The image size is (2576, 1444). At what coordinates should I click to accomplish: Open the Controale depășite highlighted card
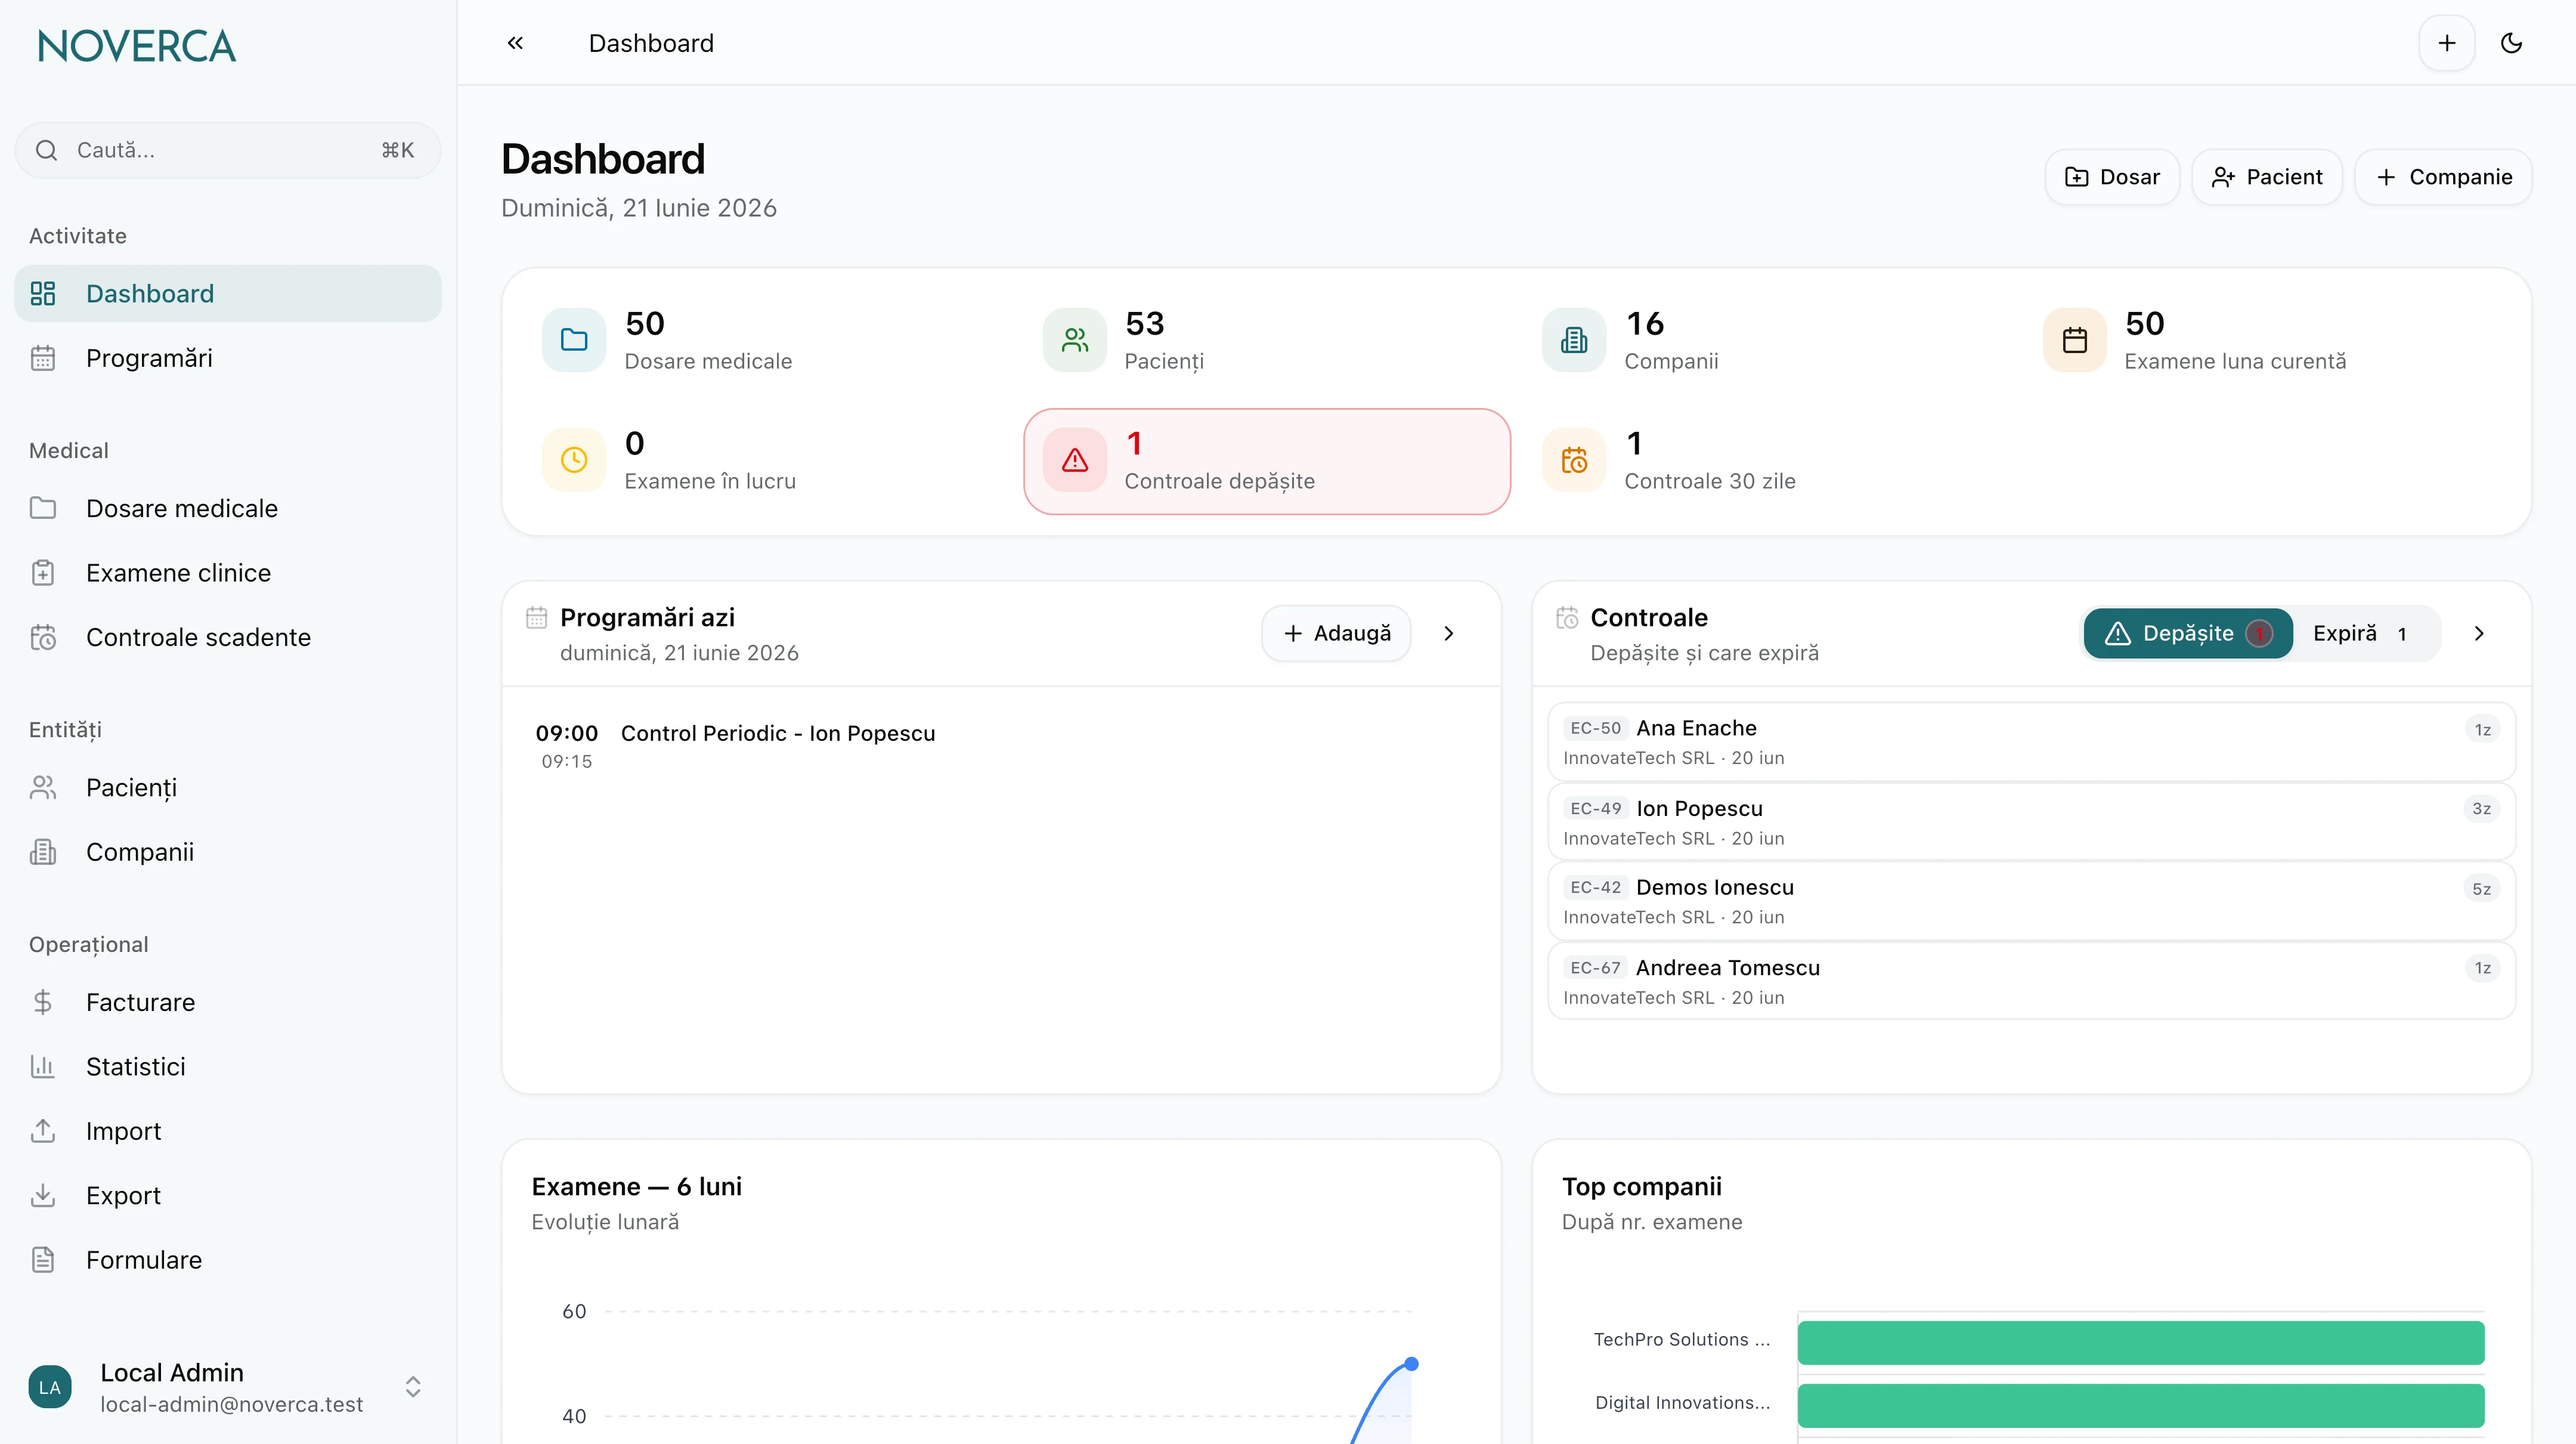[x=1267, y=461]
